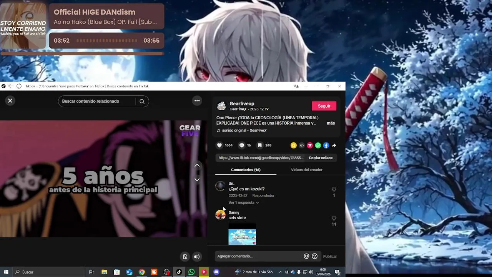
Task: Open Task View on the taskbar
Action: click(91, 272)
